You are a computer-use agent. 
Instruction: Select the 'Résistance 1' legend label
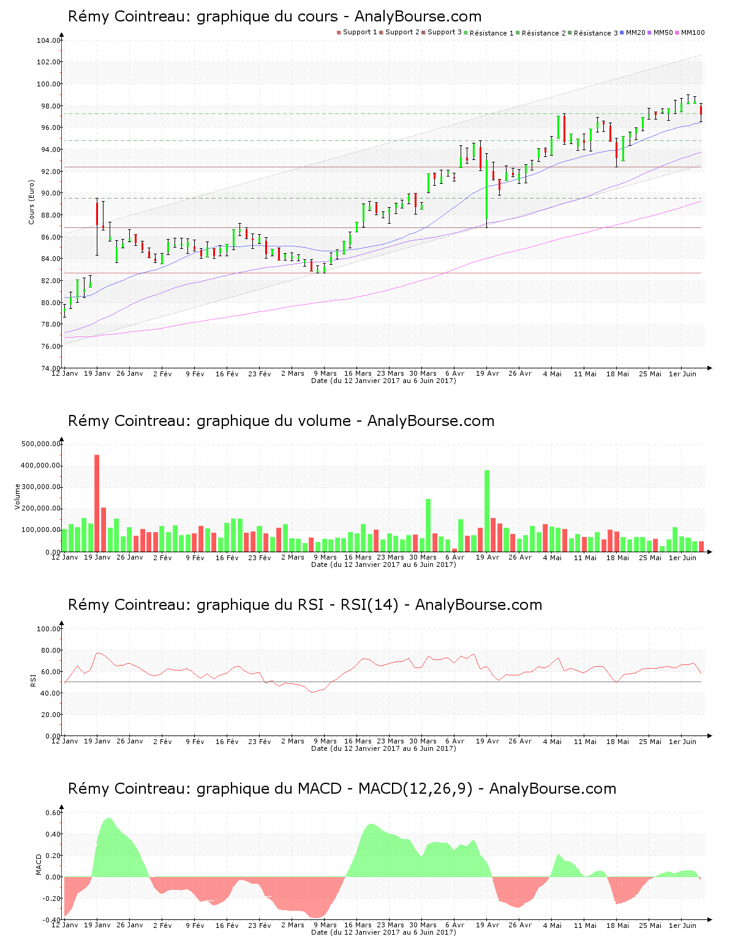point(492,33)
